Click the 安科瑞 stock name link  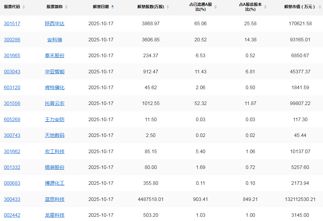coord(55,40)
